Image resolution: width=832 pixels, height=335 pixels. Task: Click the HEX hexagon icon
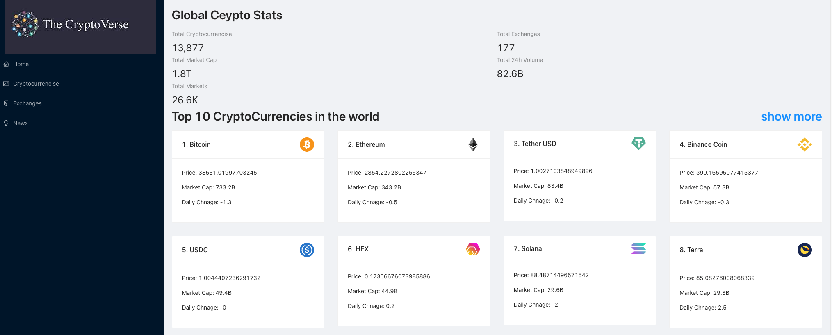(x=473, y=249)
